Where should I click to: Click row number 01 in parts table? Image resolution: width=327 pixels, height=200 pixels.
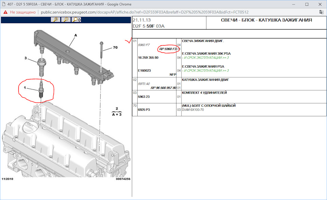135,41
